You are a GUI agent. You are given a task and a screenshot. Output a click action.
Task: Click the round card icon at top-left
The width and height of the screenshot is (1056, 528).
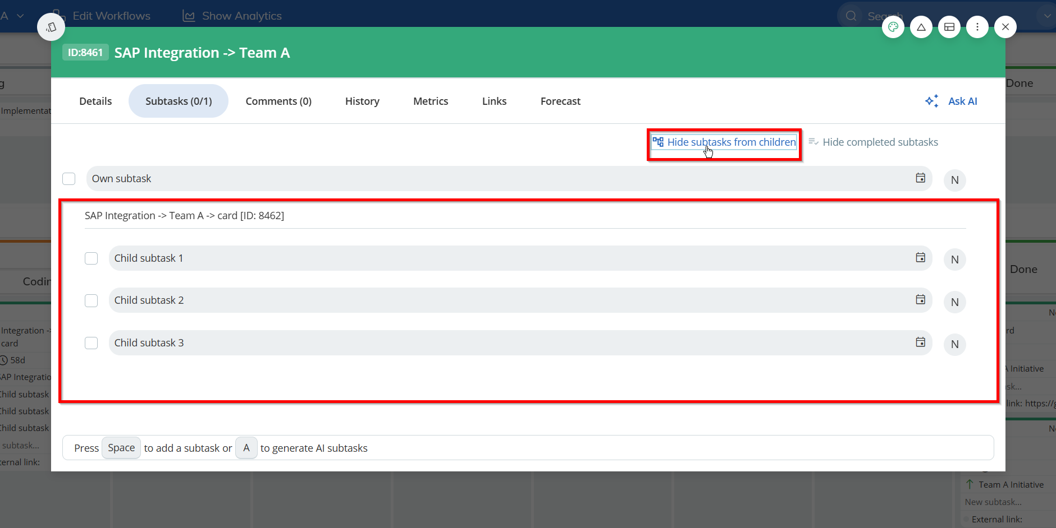[x=51, y=27]
